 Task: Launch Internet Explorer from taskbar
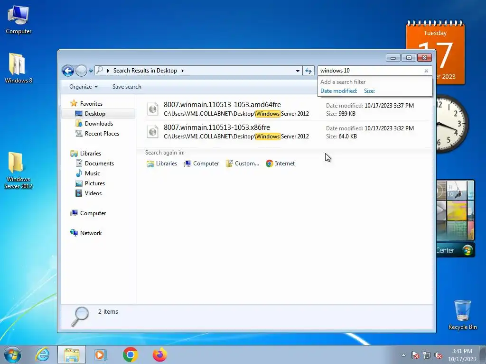(42, 355)
